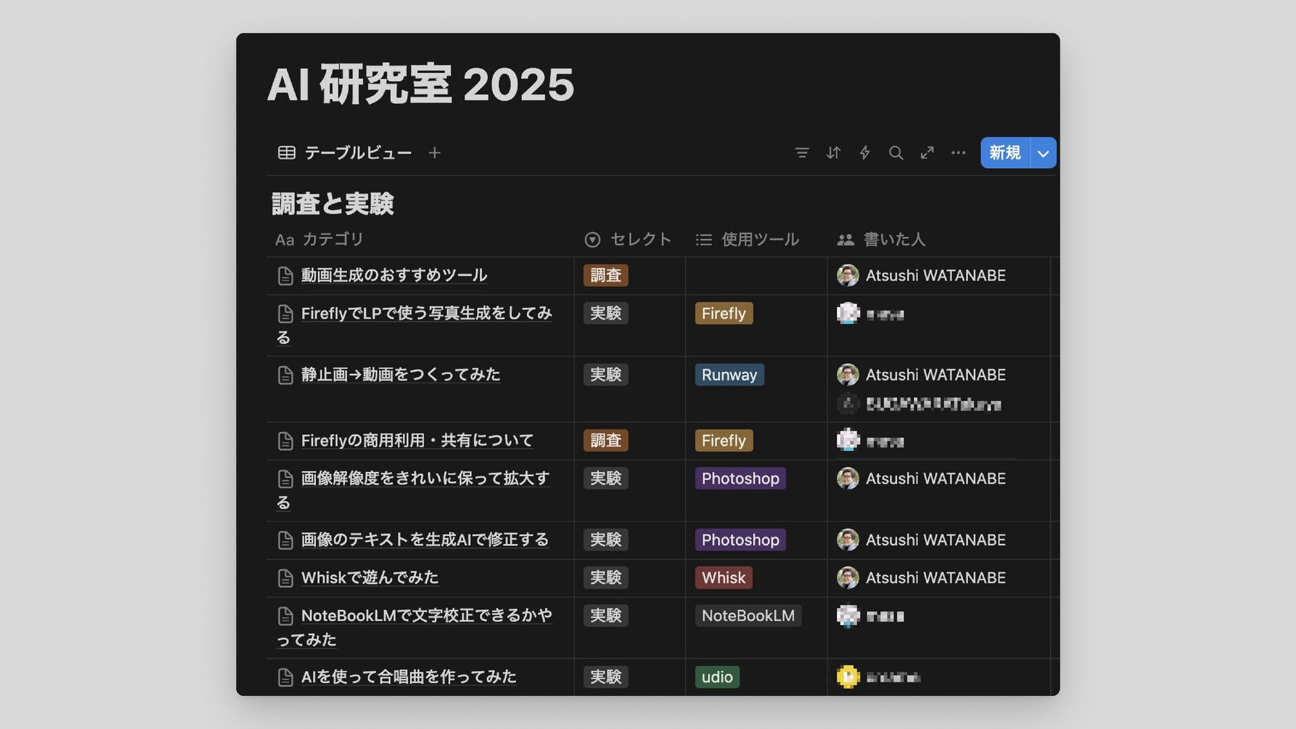
Task: Open 静止画→動画をつくってみた page
Action: (400, 375)
